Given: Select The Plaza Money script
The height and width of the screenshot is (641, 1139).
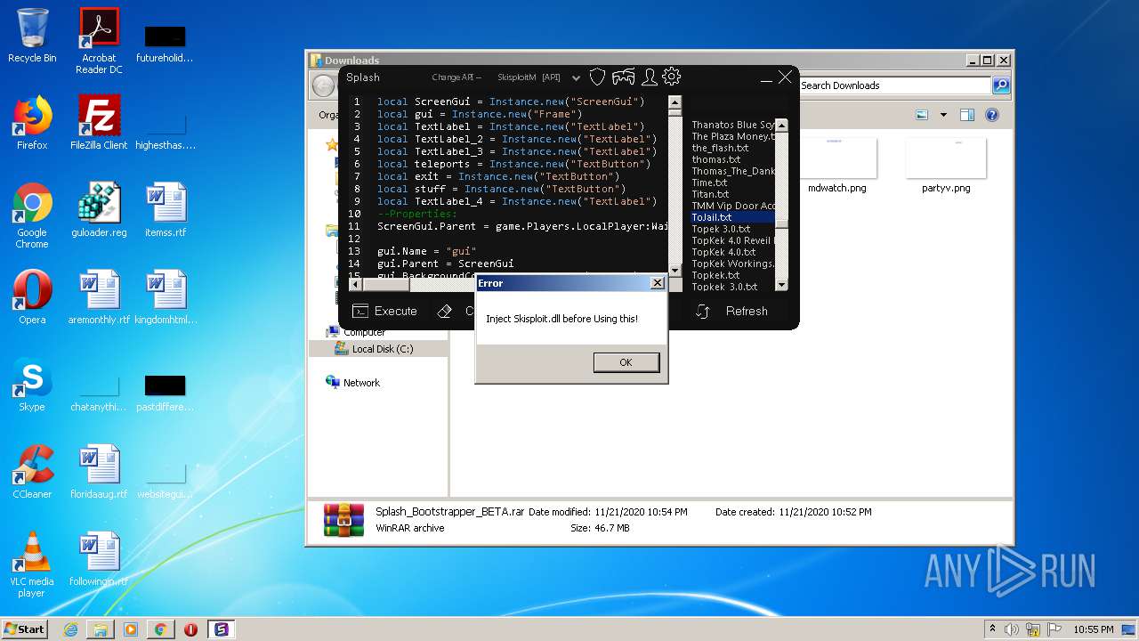Looking at the screenshot, I should [x=733, y=136].
